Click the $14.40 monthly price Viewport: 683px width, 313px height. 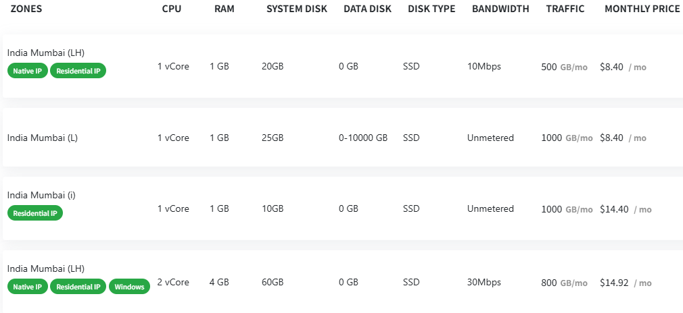coord(614,209)
